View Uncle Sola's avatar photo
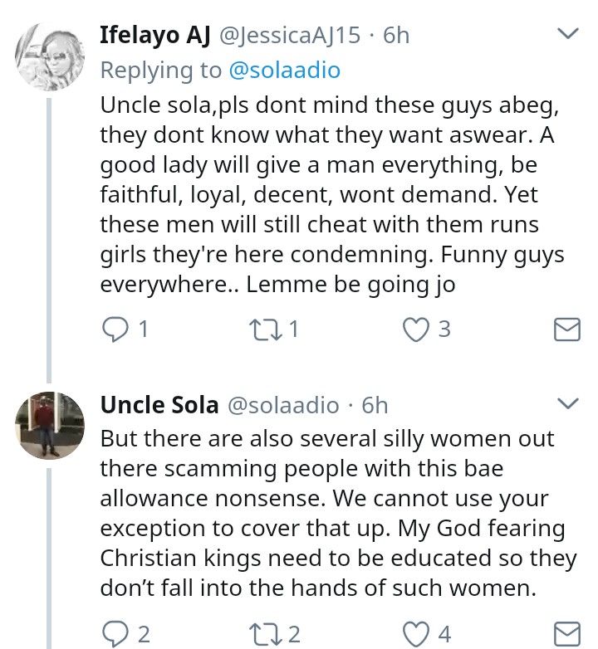598x649 pixels. point(48,424)
